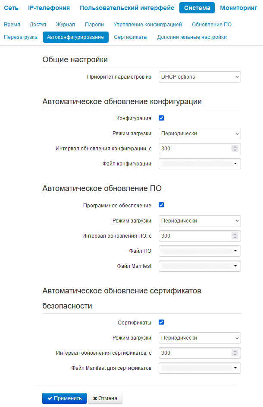Click the Интервал обновления ПО input field
263x407 pixels.
195,235
